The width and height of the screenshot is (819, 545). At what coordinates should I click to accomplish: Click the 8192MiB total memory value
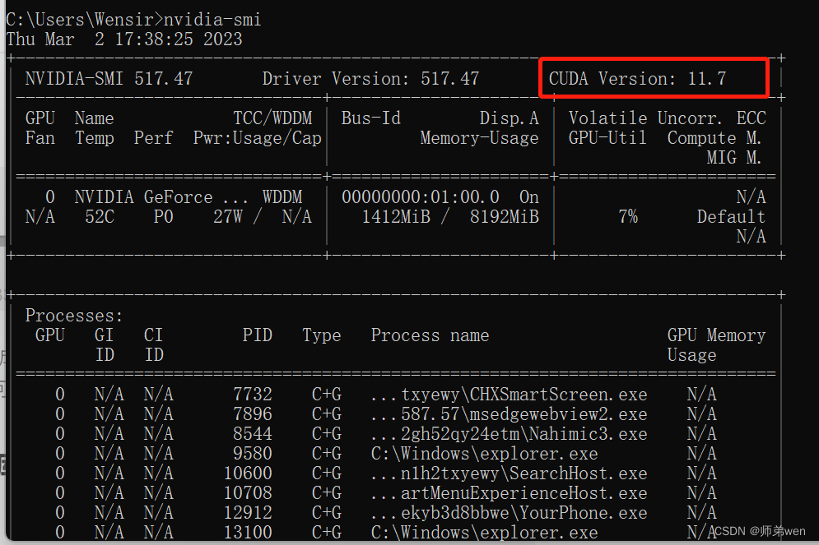(x=504, y=216)
